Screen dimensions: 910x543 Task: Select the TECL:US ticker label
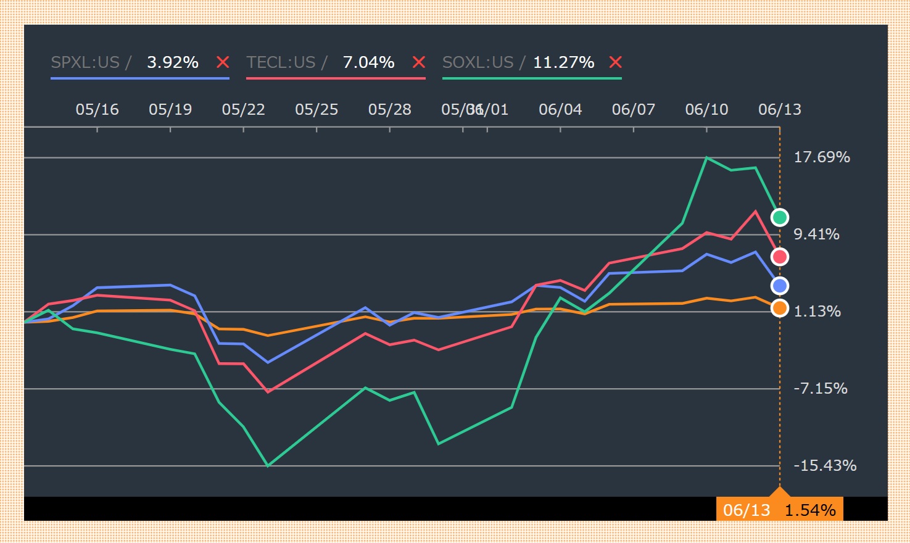[281, 62]
